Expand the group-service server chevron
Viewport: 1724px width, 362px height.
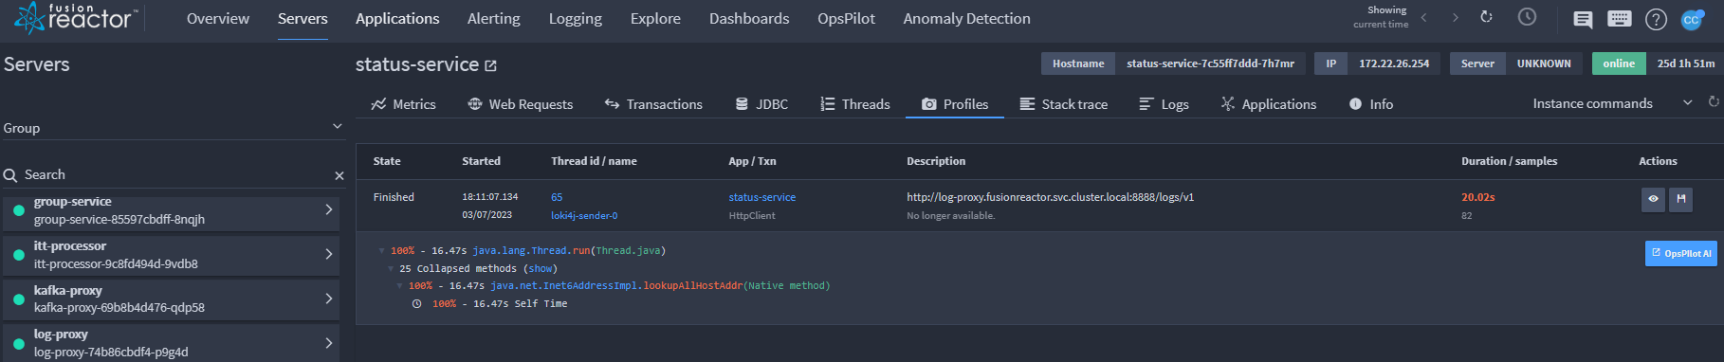coord(329,209)
